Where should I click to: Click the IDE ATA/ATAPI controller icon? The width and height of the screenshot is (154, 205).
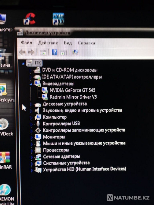coord(37,77)
